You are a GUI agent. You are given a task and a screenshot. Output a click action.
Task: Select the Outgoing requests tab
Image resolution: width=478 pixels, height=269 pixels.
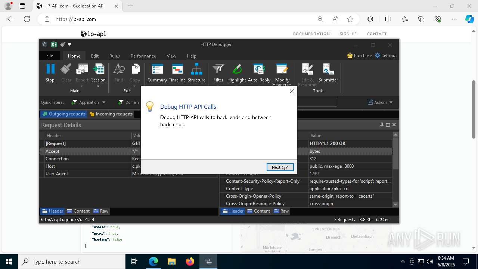[x=64, y=114]
